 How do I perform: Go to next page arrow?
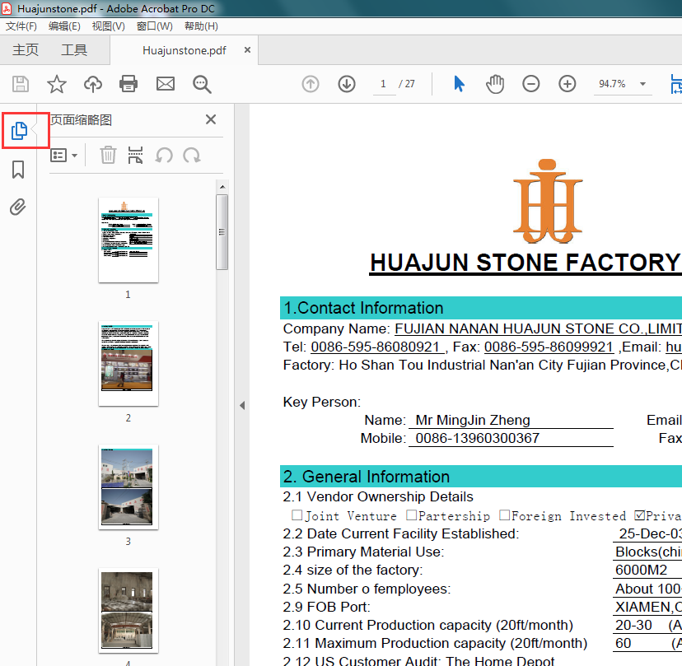[347, 84]
